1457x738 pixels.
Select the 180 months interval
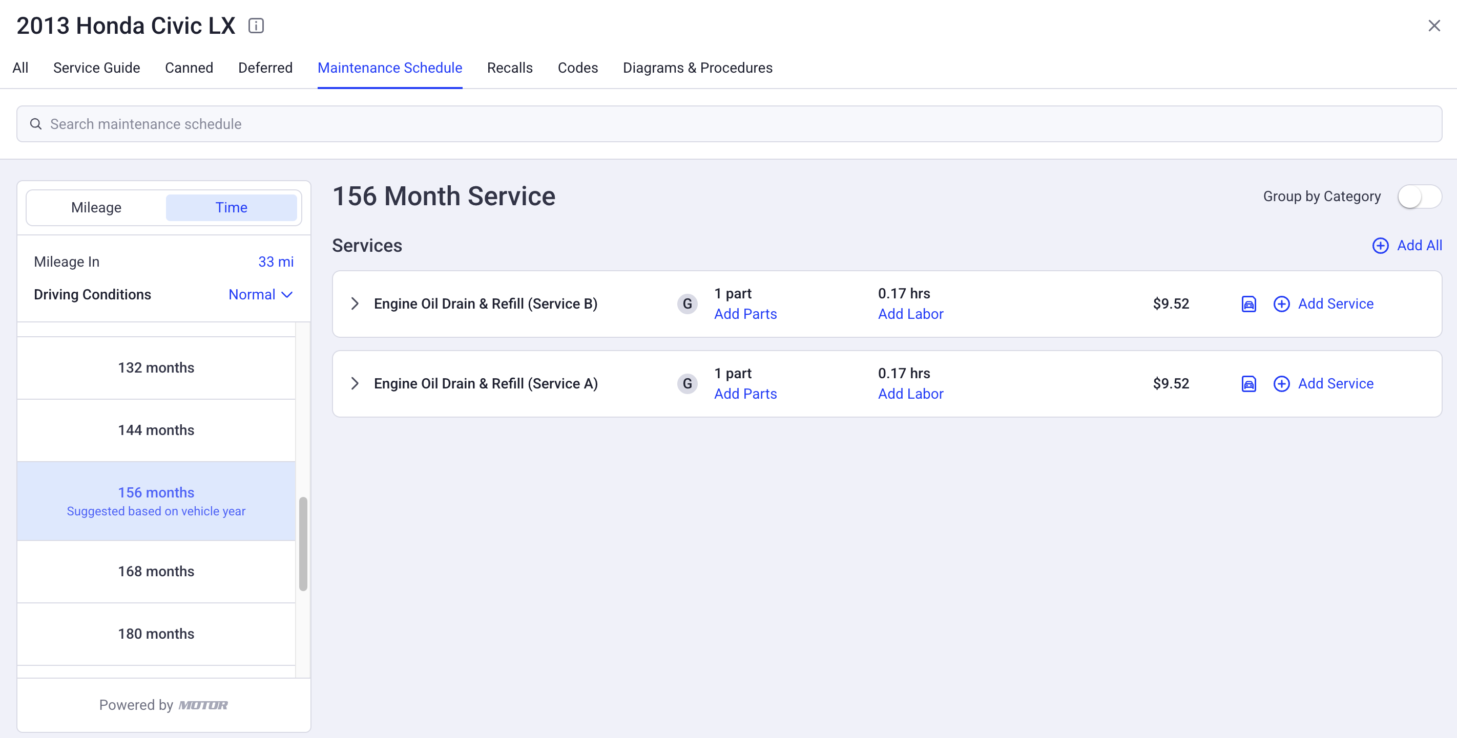(x=156, y=634)
